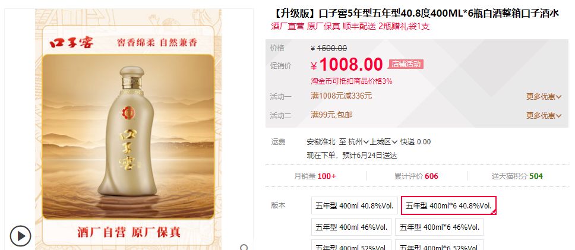Open 累计评价 606 reviews
Viewport: 575px width, 250px height.
coord(416,176)
